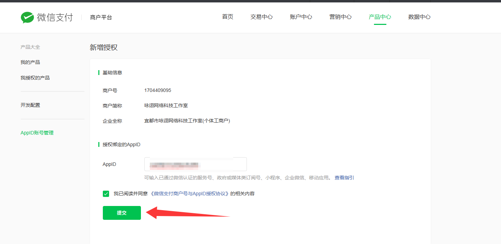This screenshot has height=244, width=501.
Task: Open the 营销中心 tab
Action: [340, 17]
